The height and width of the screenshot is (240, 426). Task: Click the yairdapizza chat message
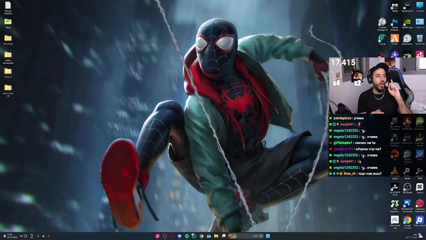coord(346,118)
